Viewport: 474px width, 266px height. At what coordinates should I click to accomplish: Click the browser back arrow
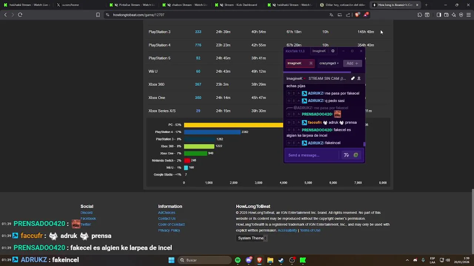[5, 15]
